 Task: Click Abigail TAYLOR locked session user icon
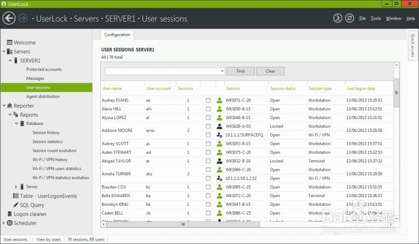pyautogui.click(x=220, y=160)
